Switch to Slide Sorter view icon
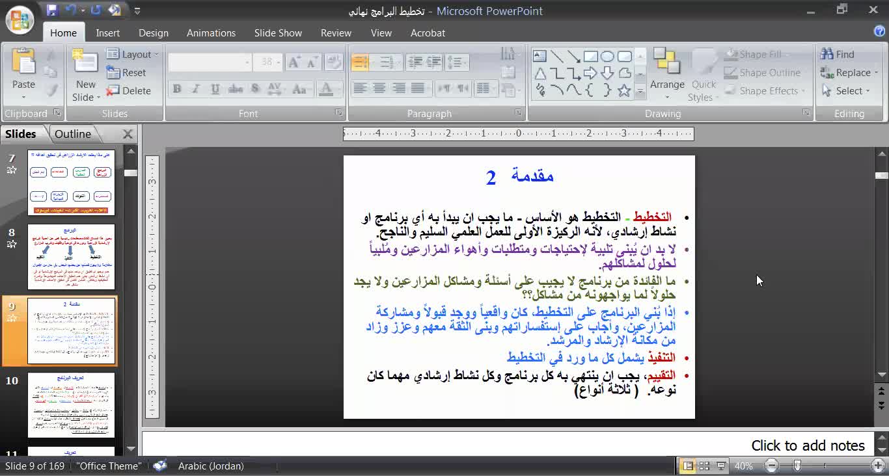Screen dimensions: 889x476 click(x=704, y=466)
